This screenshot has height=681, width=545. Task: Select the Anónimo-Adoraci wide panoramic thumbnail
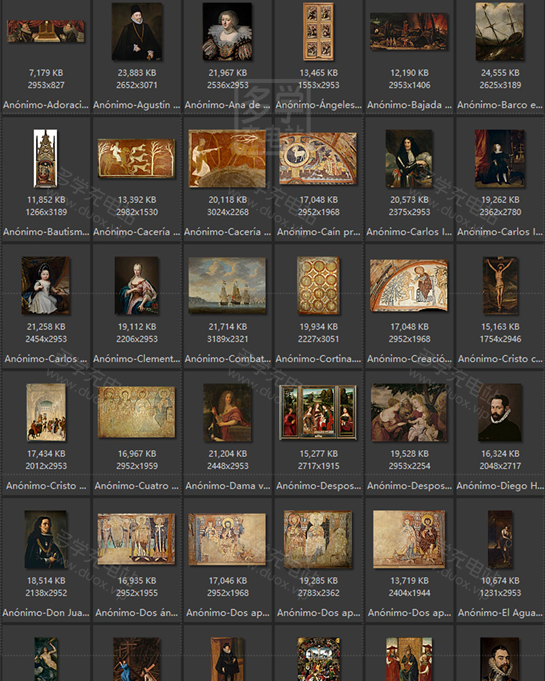46,31
